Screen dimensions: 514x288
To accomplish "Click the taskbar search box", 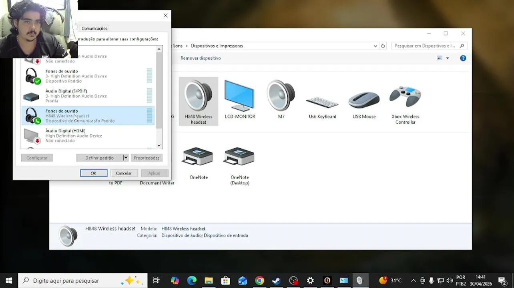I will pyautogui.click(x=83, y=280).
